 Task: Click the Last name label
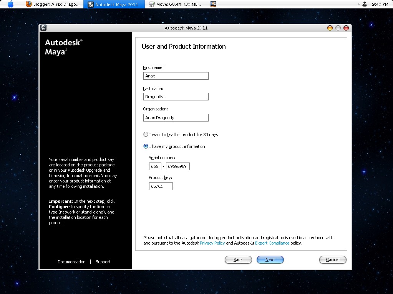click(153, 89)
